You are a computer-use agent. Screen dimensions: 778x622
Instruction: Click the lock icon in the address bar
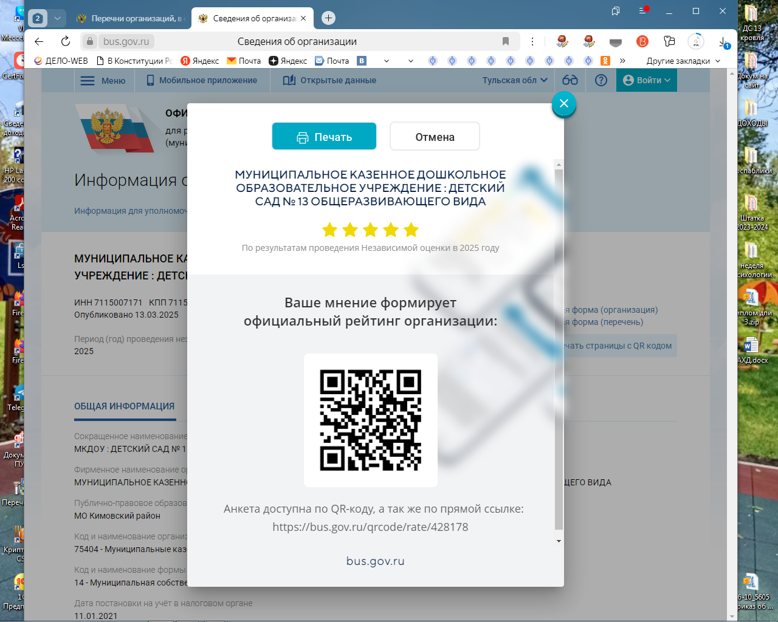[90, 41]
